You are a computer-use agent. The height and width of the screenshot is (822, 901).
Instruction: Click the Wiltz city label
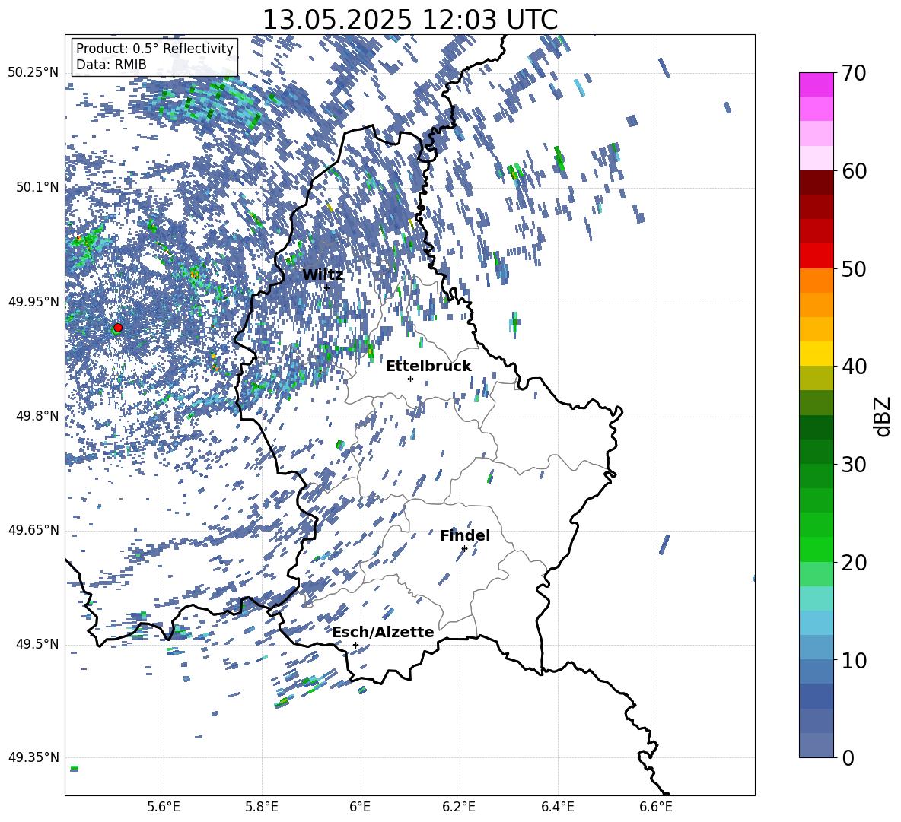(x=323, y=275)
